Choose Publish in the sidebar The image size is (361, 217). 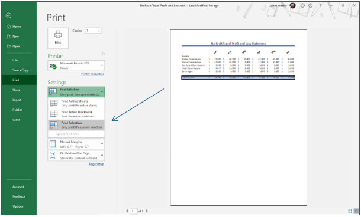(18, 110)
